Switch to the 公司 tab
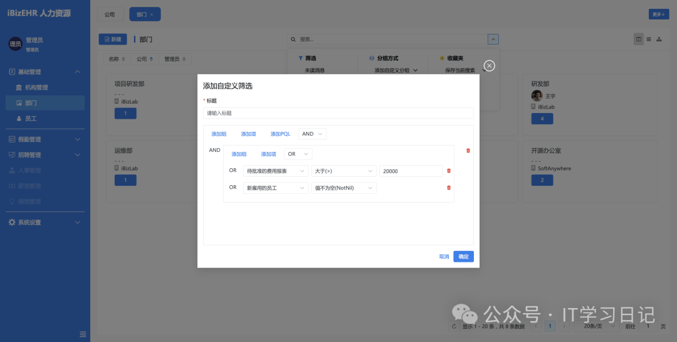Screen dimensions: 677x342 click(110, 14)
